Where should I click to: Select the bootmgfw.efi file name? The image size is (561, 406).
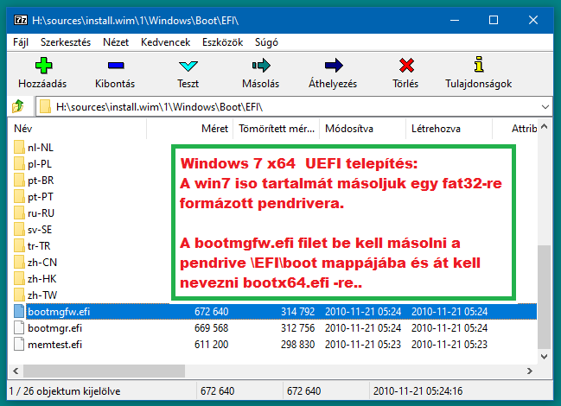(59, 312)
